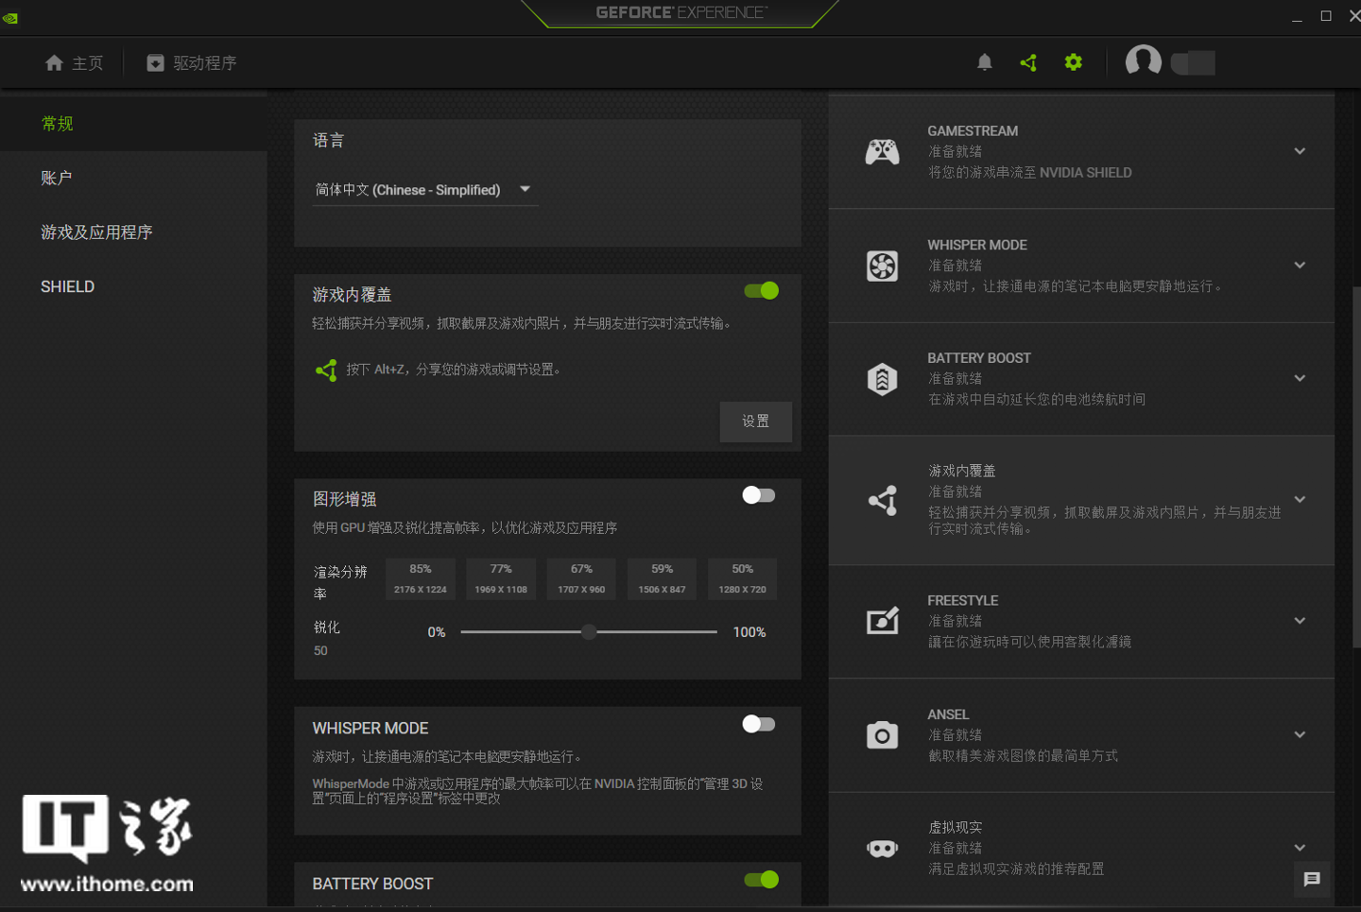Screen dimensions: 1361x912
Task: Turn on the WHISPER MODE toggle
Action: pos(758,724)
